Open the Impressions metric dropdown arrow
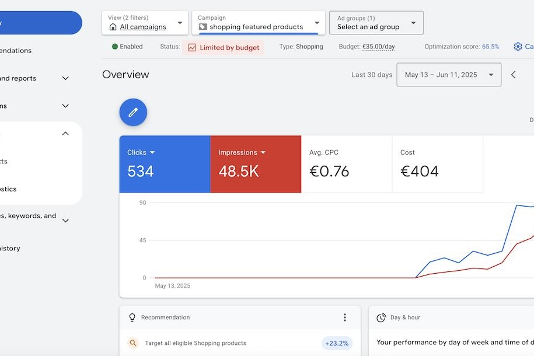534x356 pixels. pos(263,152)
